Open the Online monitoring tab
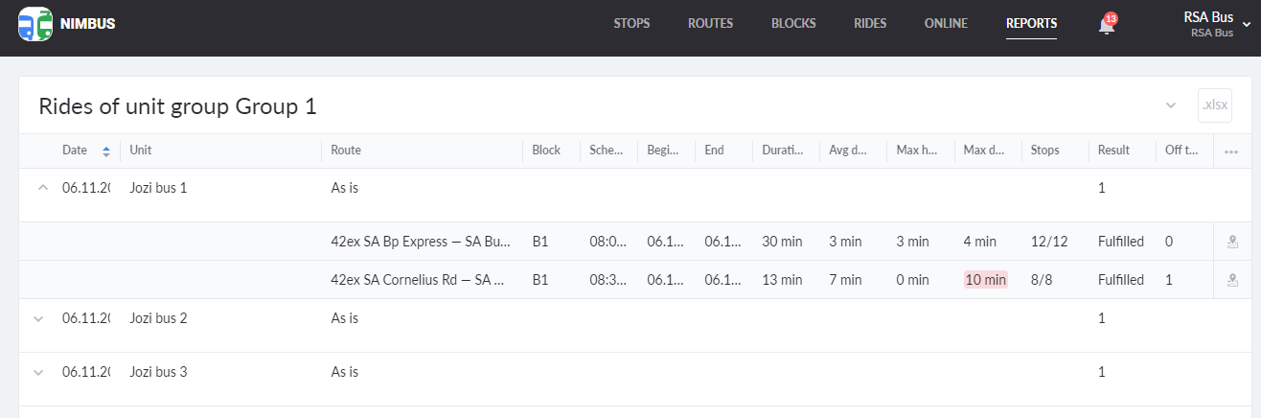Viewport: 1261px width, 418px height. [x=946, y=24]
